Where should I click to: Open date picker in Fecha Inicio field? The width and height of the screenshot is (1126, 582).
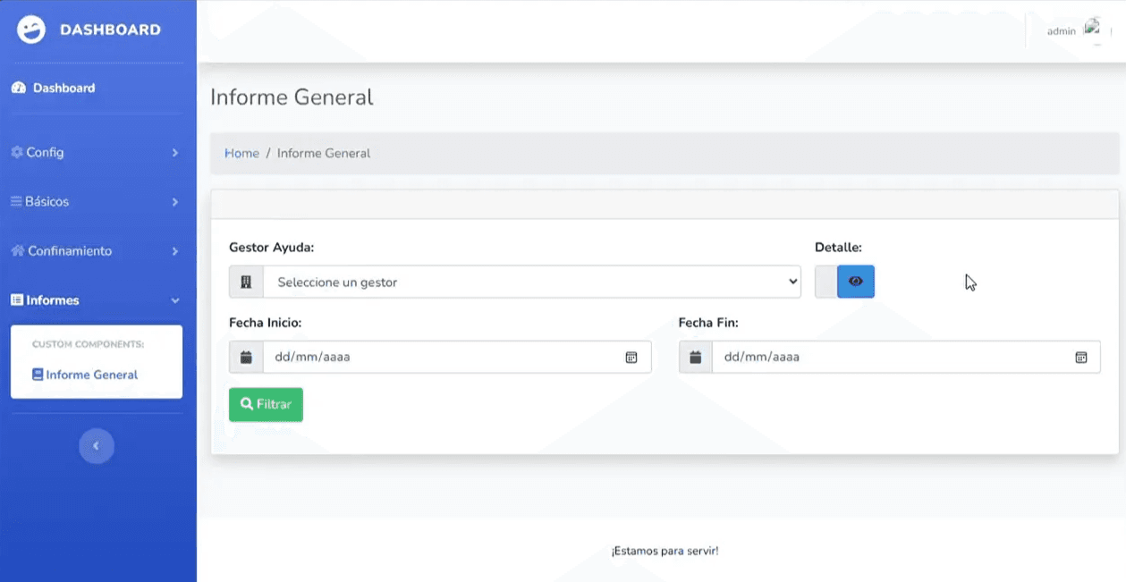[x=631, y=358]
